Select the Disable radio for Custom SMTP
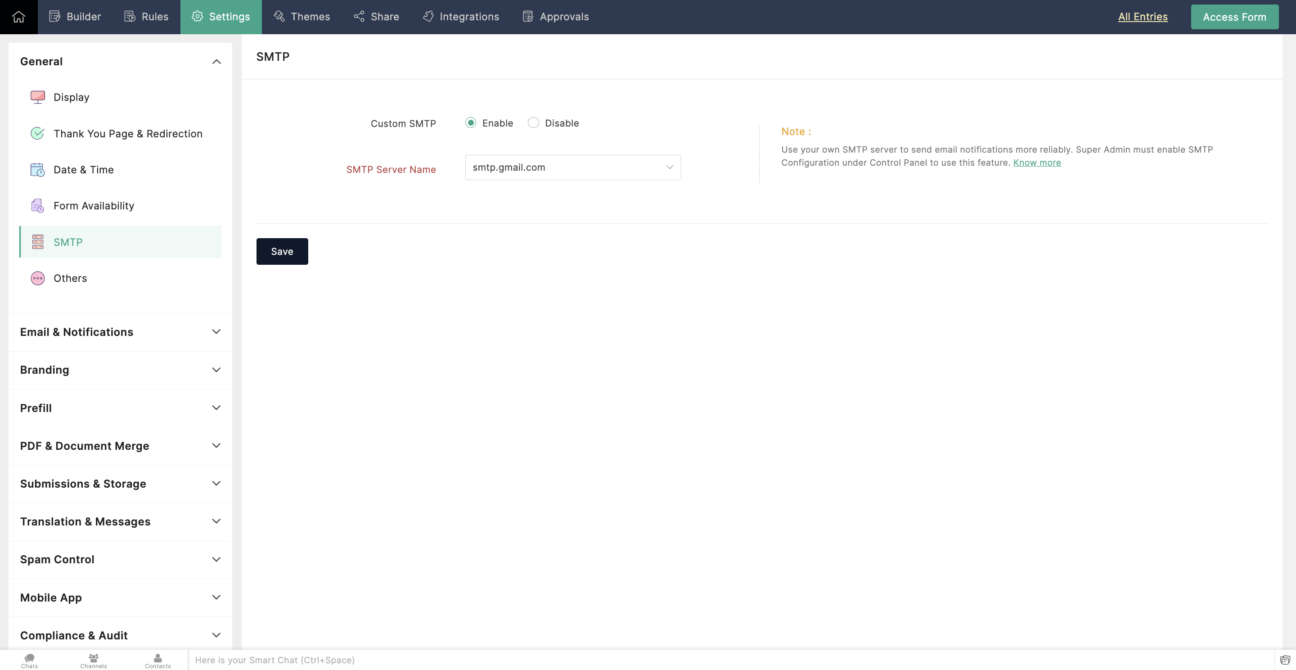 point(533,123)
